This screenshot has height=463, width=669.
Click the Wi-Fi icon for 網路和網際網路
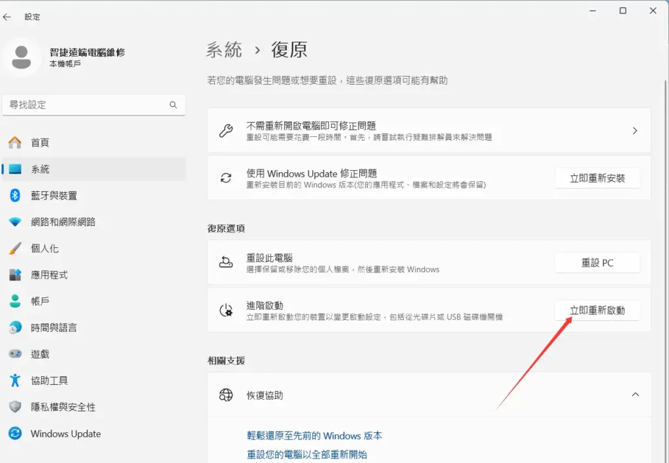pos(15,222)
